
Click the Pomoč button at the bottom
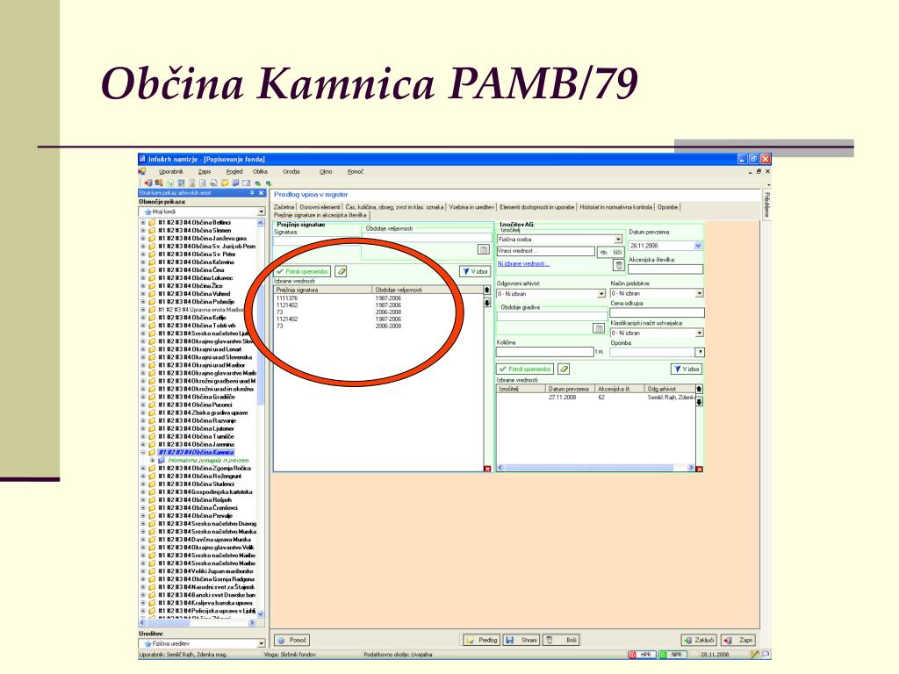(x=291, y=640)
